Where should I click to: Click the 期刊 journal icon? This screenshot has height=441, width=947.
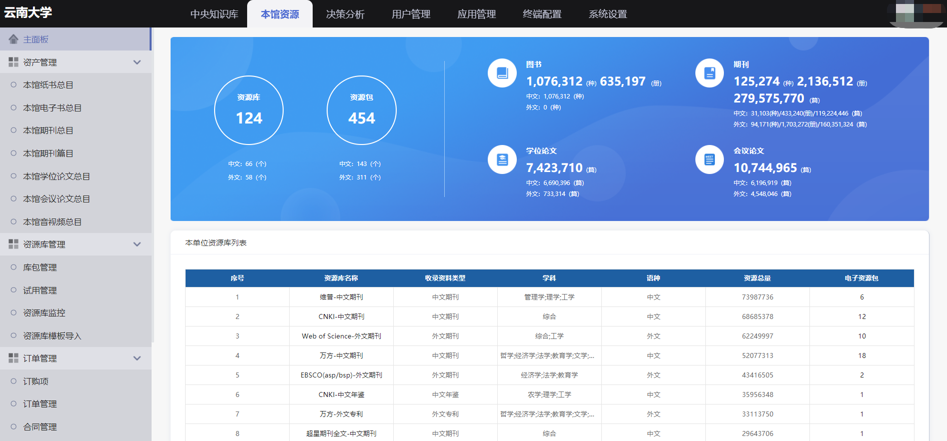coord(709,73)
